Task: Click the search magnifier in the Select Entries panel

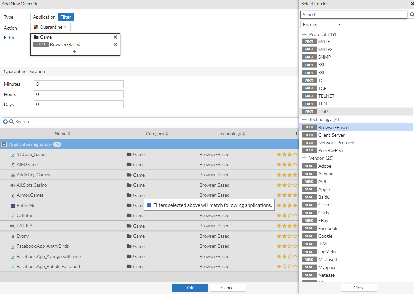Action: 412,15
